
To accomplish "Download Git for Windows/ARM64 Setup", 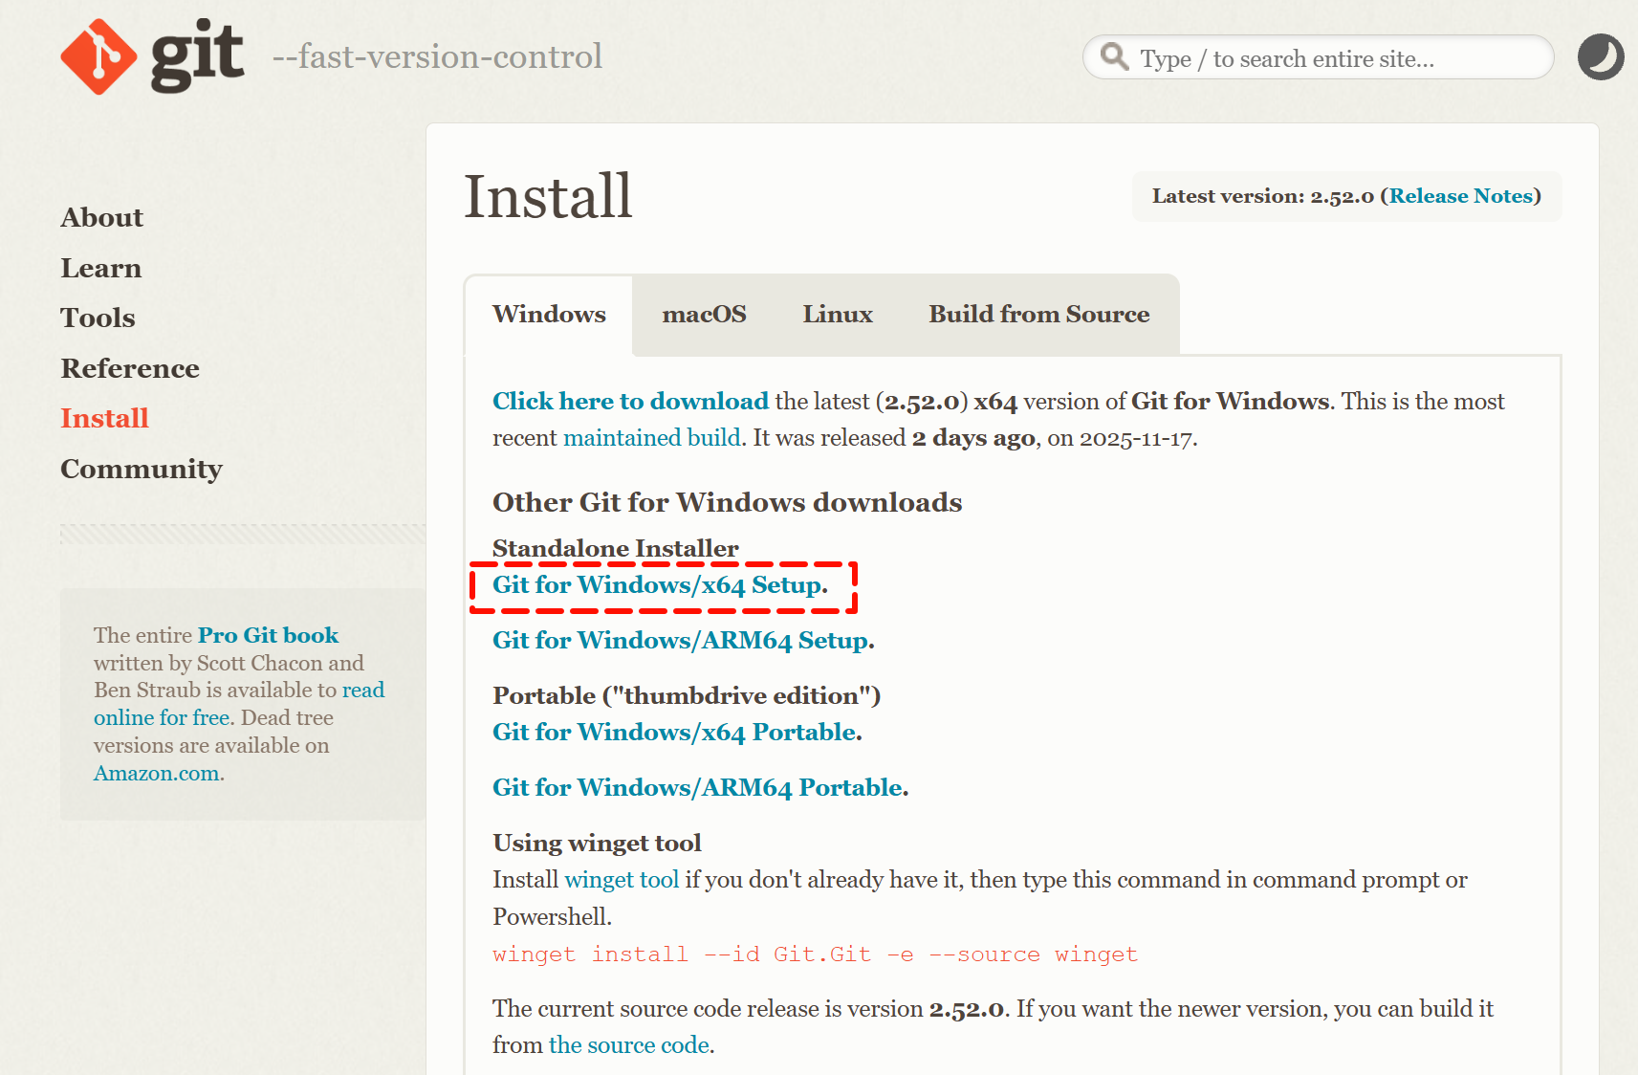I will click(x=681, y=641).
